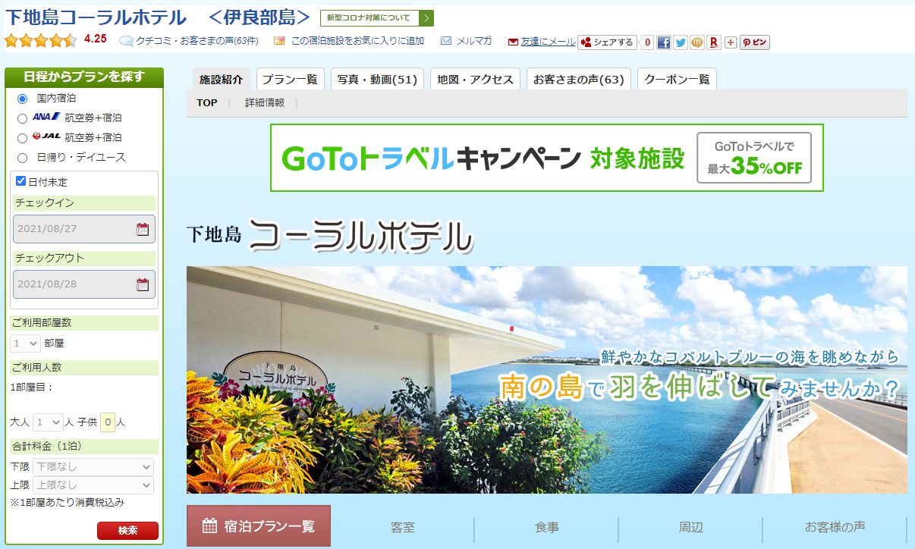The width and height of the screenshot is (915, 549).
Task: Open the 上限 maximum price dropdown
Action: 93,485
